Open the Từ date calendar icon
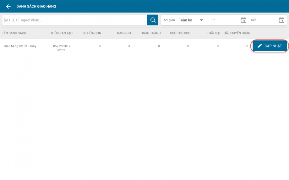This screenshot has height=180, width=289. (243, 20)
